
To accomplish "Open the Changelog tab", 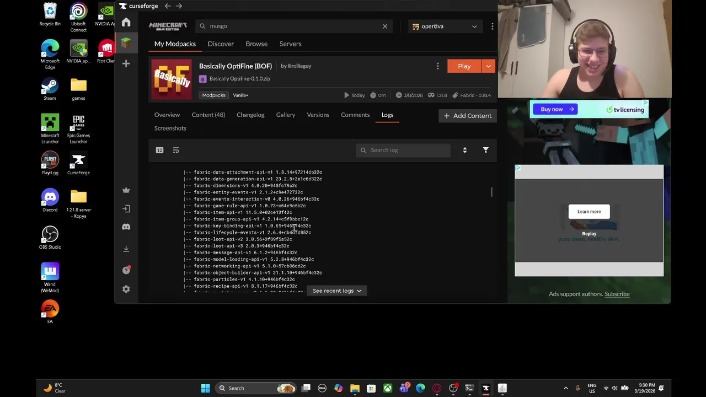I will (x=250, y=115).
